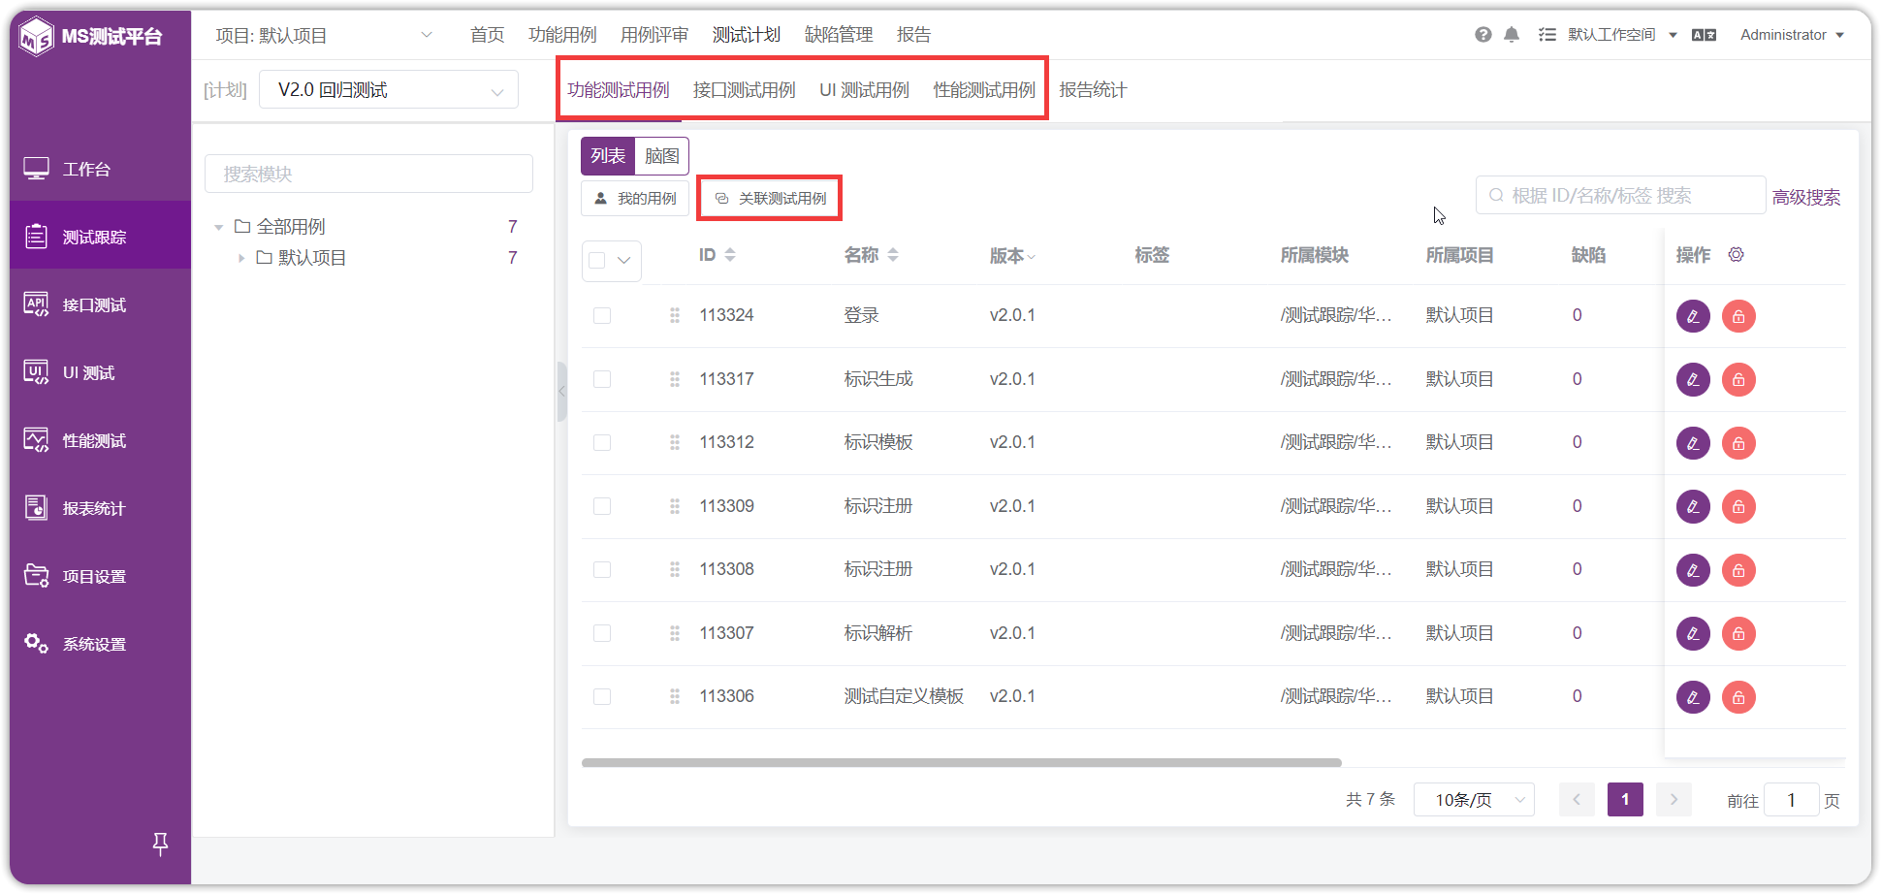Check the checkbox for case 113317
Image resolution: width=1881 pixels, height=894 pixels.
point(602,379)
